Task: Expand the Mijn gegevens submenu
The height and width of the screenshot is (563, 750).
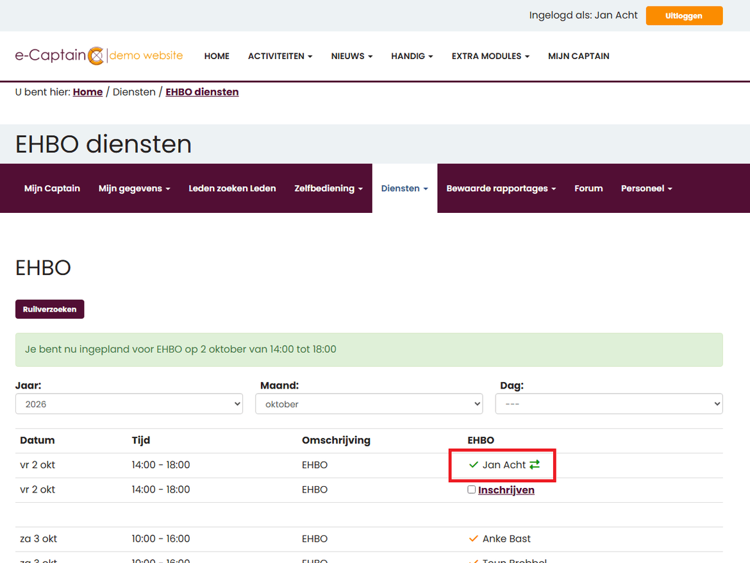Action: pyautogui.click(x=135, y=189)
